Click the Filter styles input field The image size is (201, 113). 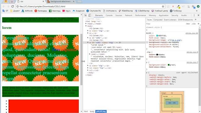click(166, 24)
